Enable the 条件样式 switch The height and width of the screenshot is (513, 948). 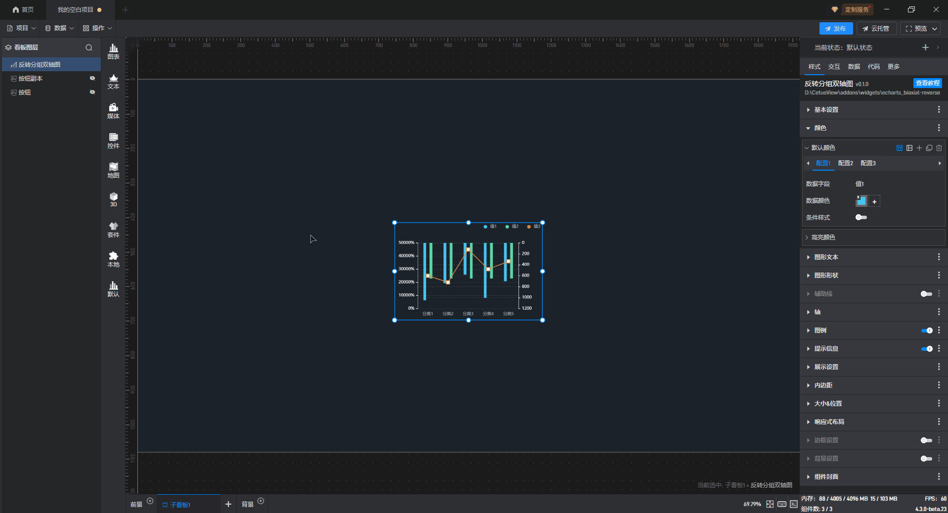(861, 218)
